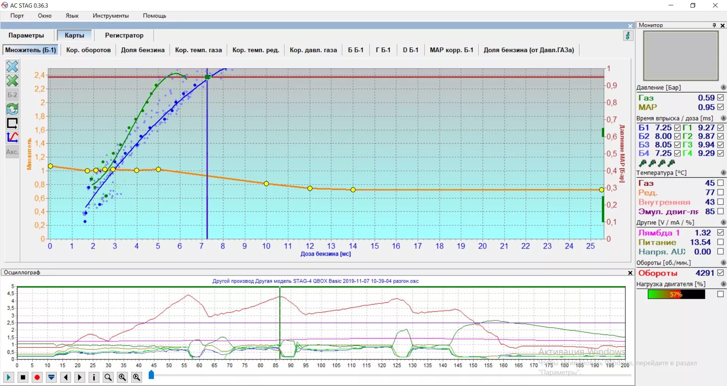Click the blue X erase petrol points icon

12,66
